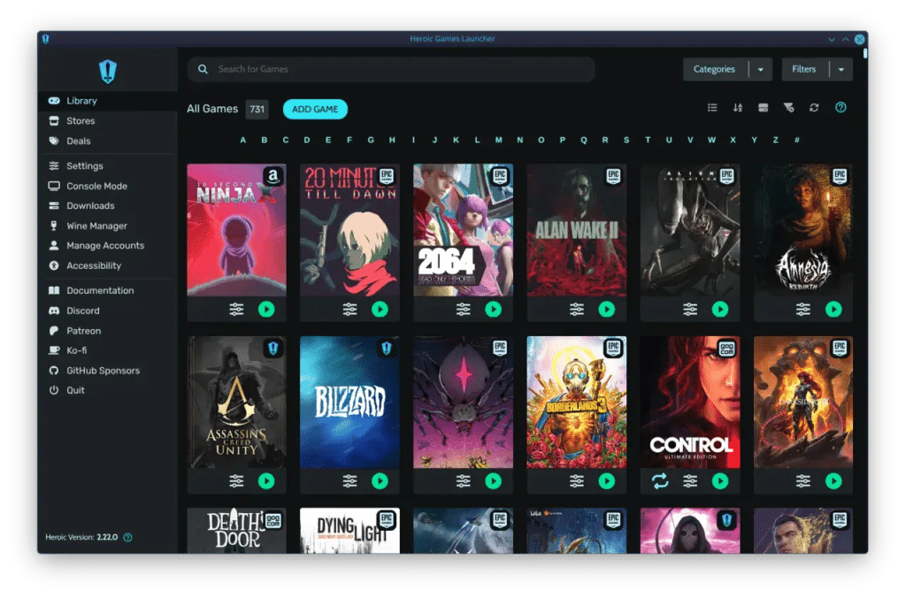The image size is (906, 598).
Task: Go to Deals in the sidebar
Action: 107,141
